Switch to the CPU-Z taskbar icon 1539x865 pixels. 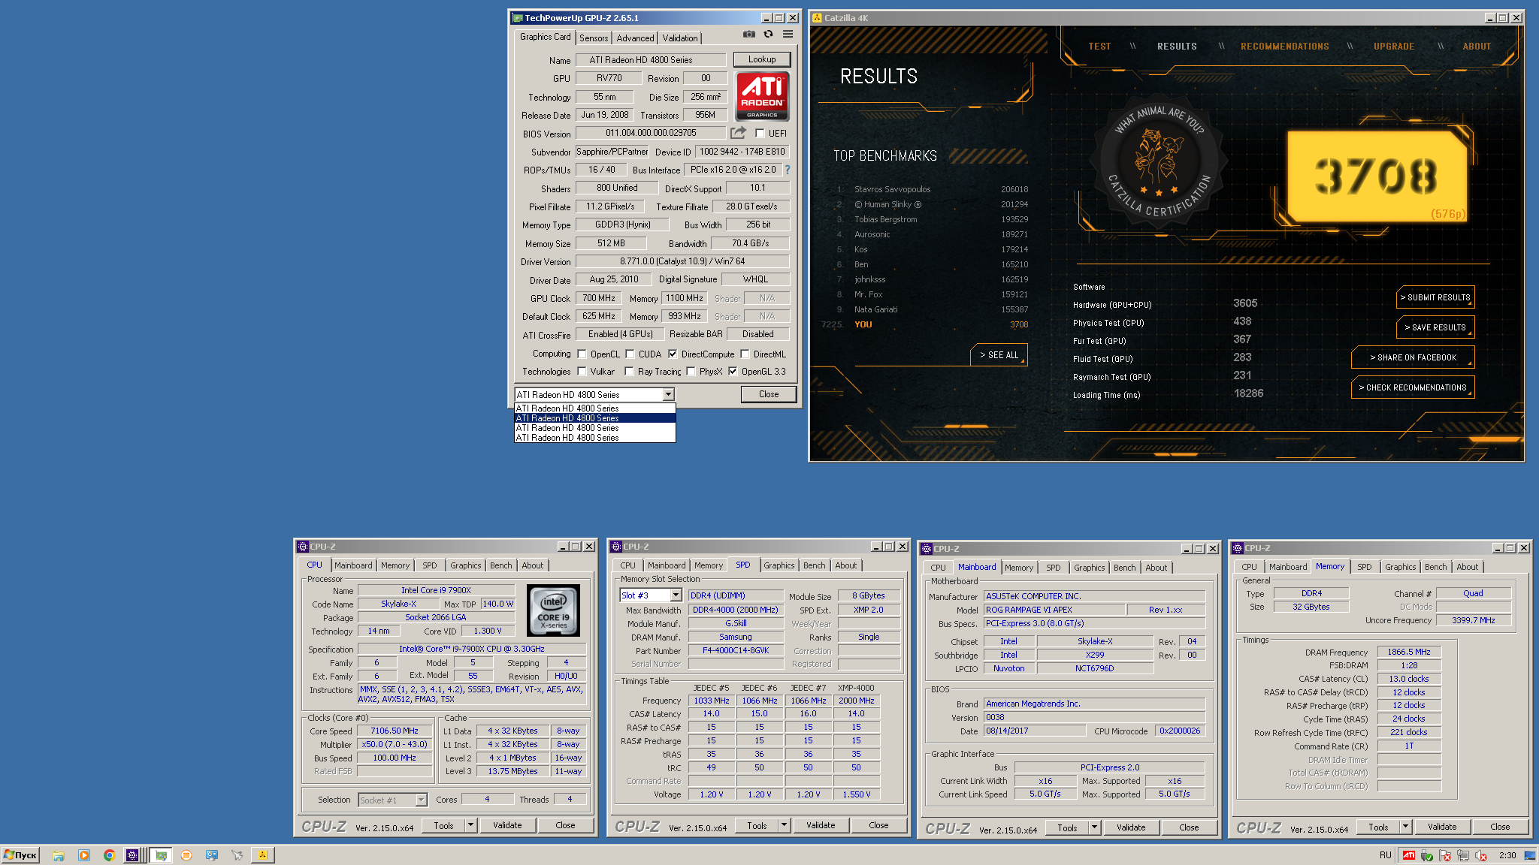click(133, 855)
